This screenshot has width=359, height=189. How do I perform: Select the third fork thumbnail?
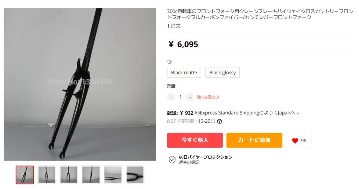69,175
